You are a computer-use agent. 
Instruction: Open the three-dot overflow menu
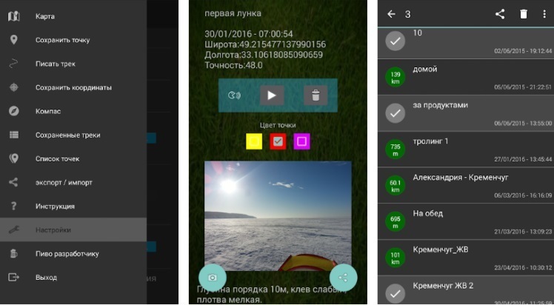(544, 14)
